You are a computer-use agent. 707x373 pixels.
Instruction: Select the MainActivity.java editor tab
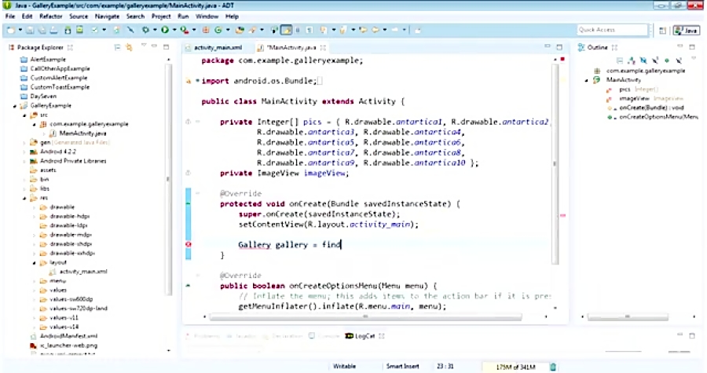(x=291, y=47)
